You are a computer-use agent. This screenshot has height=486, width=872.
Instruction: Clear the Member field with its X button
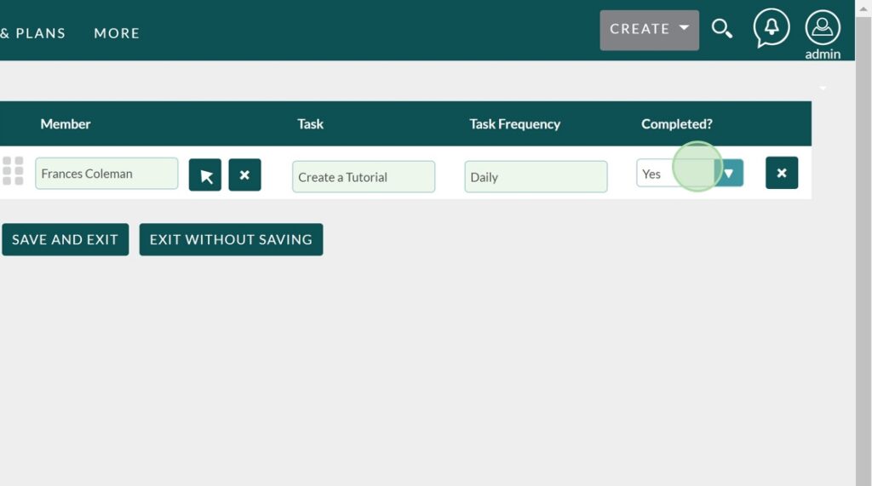click(x=244, y=174)
